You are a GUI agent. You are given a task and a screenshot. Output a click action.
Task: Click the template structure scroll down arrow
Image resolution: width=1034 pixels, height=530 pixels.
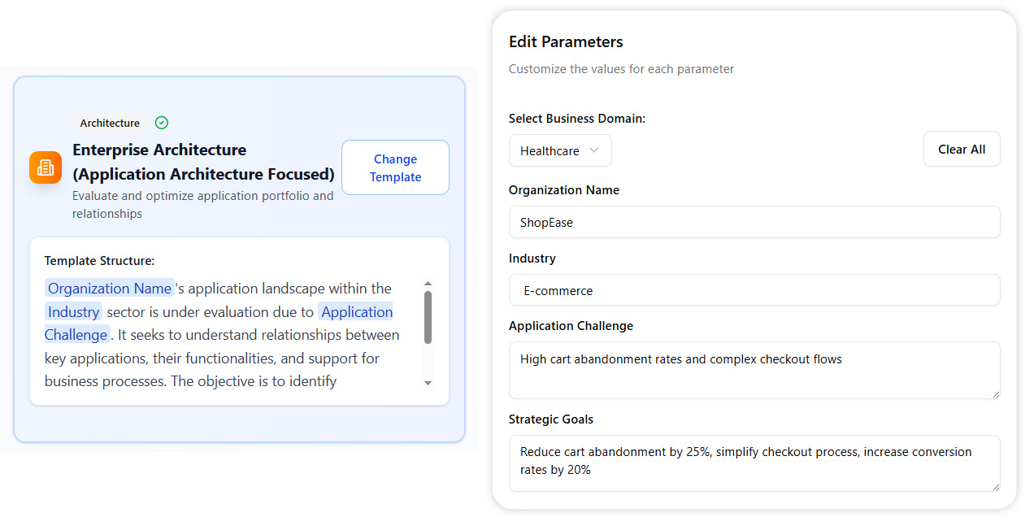[x=428, y=383]
